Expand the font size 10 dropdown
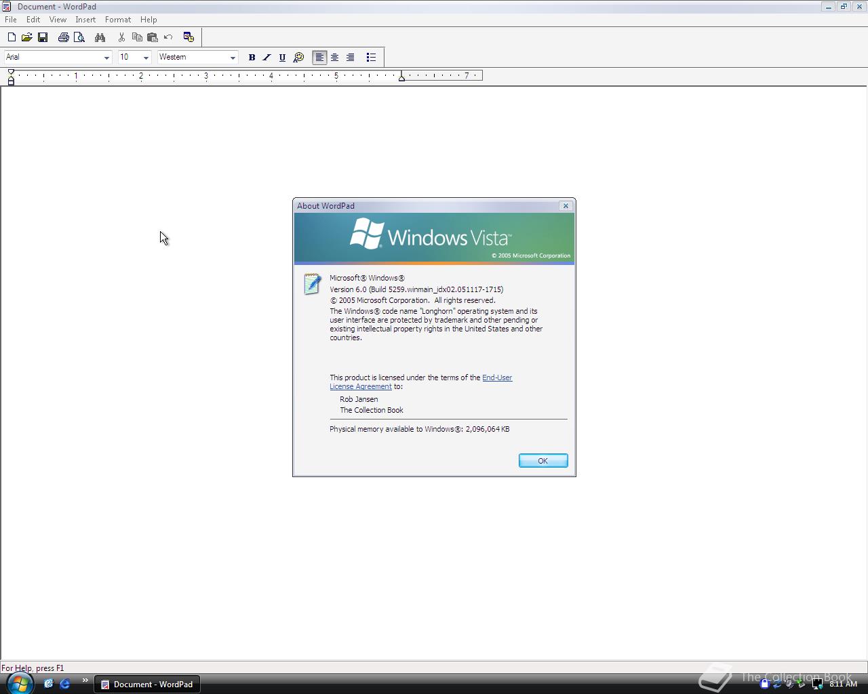This screenshot has width=868, height=694. point(146,58)
